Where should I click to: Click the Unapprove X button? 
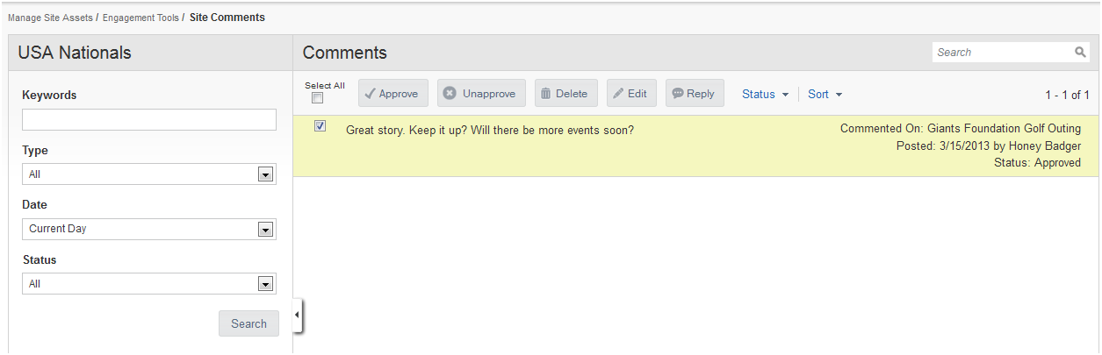(x=481, y=94)
